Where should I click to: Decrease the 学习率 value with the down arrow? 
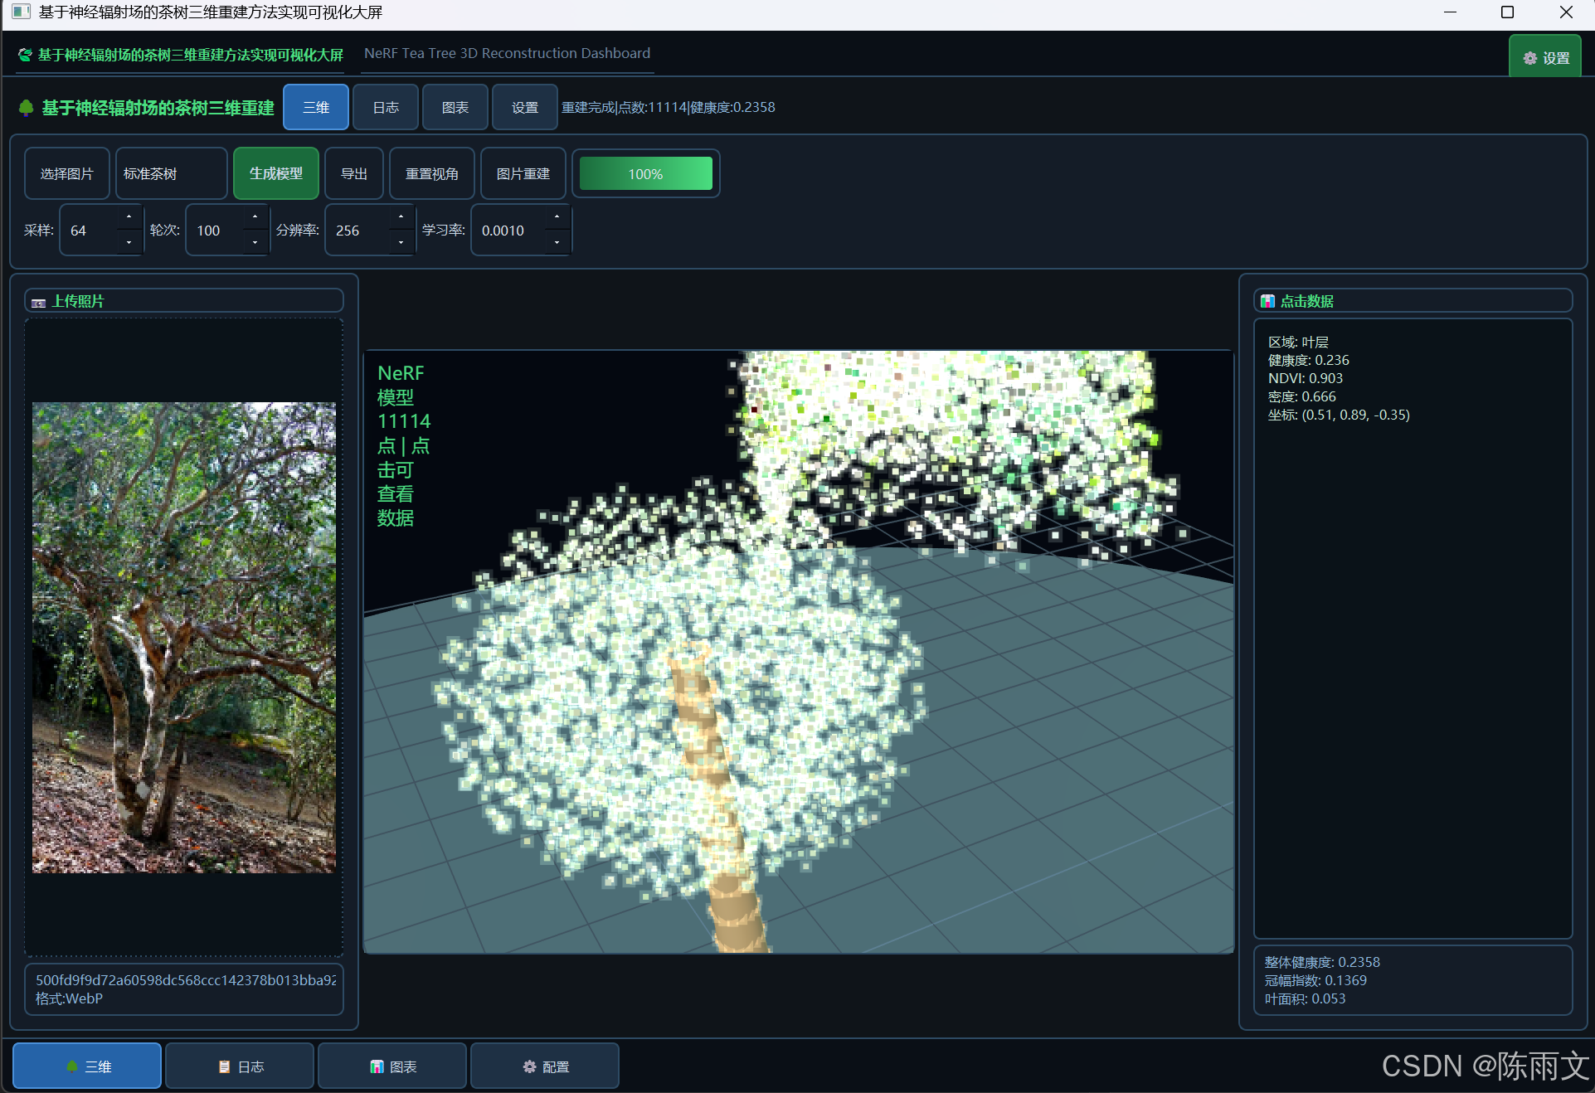pyautogui.click(x=557, y=242)
